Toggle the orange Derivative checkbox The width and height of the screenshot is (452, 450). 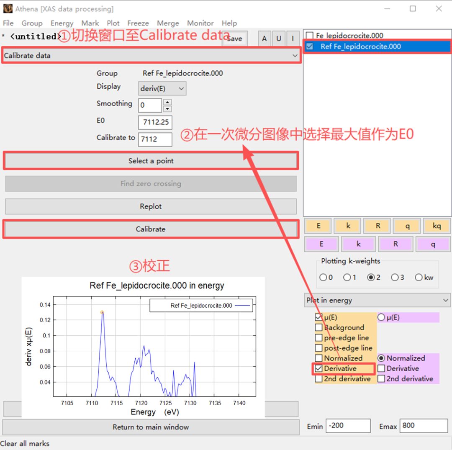coord(318,368)
